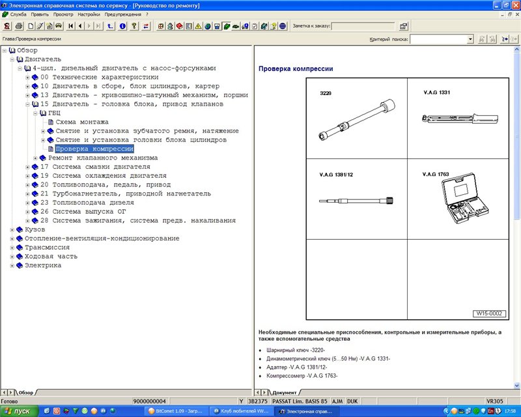Click the blue 't..' level-up icon
Screen dimensions: 521x417
[110, 26]
